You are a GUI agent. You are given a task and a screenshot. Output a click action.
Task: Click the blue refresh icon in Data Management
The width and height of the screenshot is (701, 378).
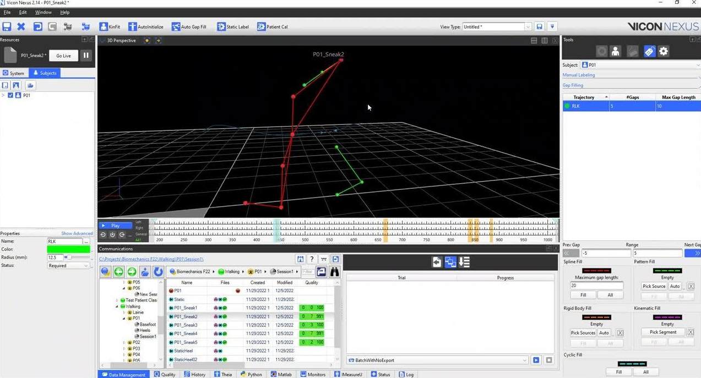click(158, 272)
